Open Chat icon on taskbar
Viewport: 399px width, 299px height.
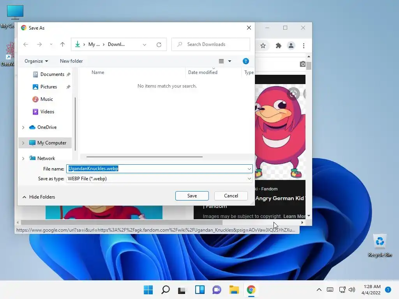coord(217,290)
